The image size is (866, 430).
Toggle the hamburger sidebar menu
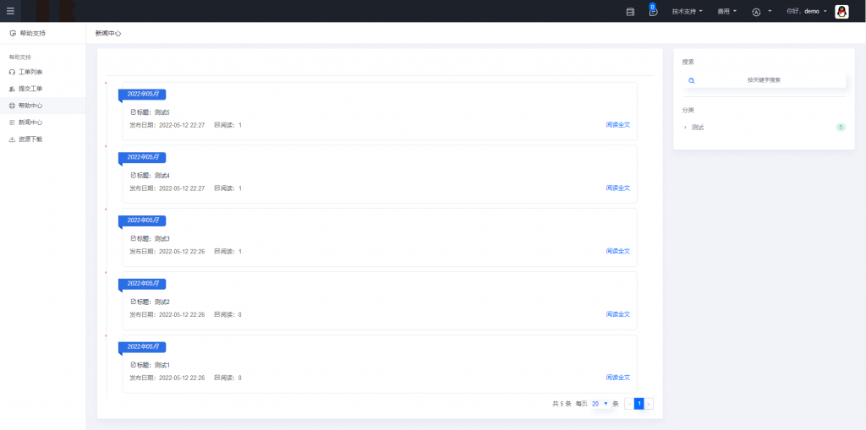pos(10,11)
